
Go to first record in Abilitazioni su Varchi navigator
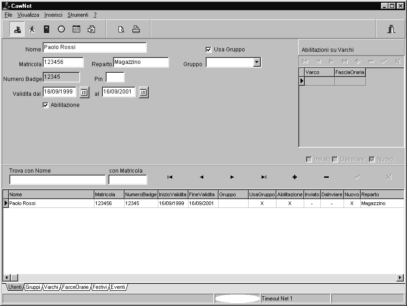tap(305, 62)
